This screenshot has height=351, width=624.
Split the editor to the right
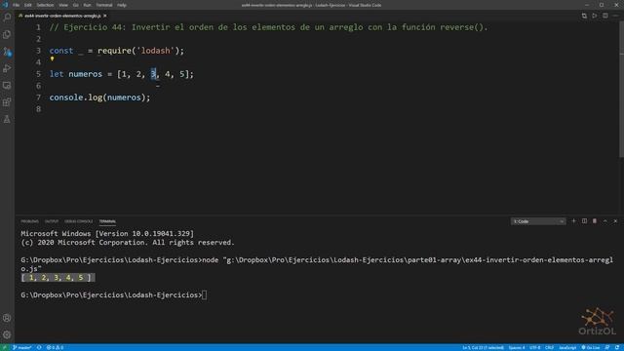point(604,16)
